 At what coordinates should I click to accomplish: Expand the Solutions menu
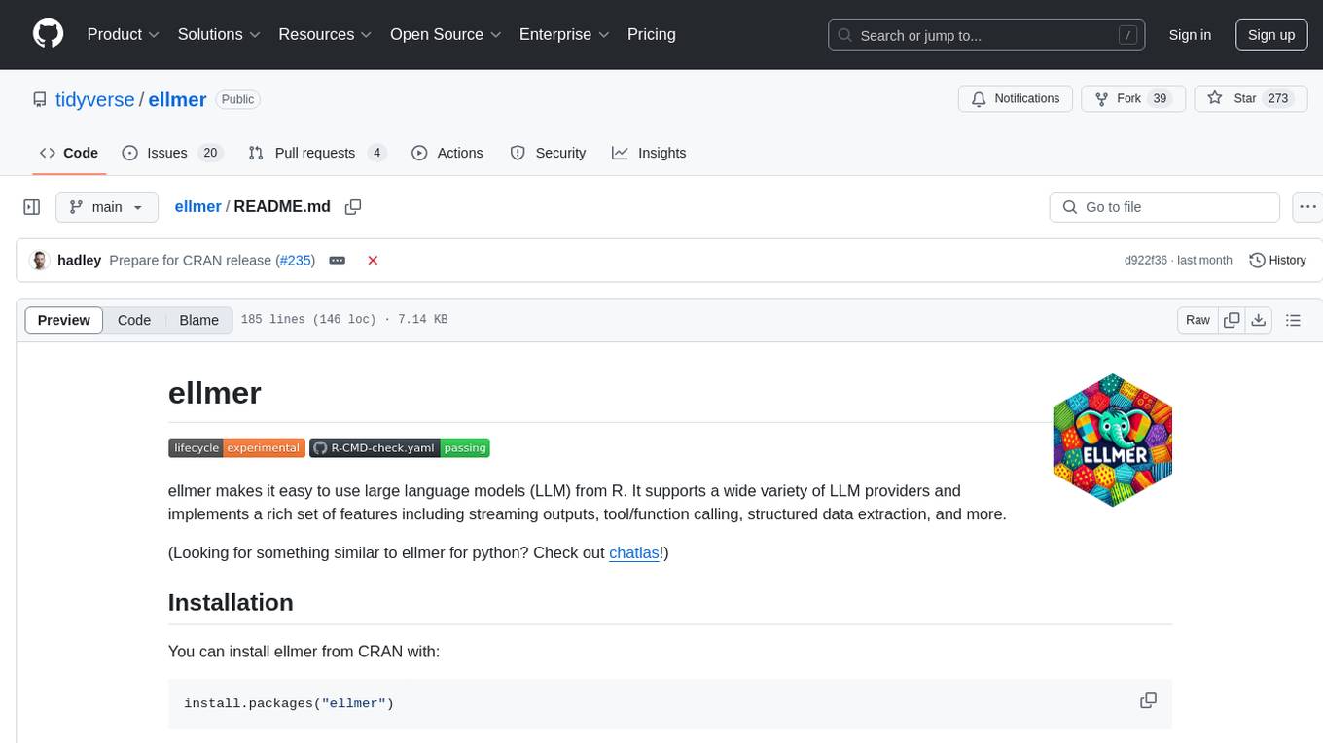(219, 34)
